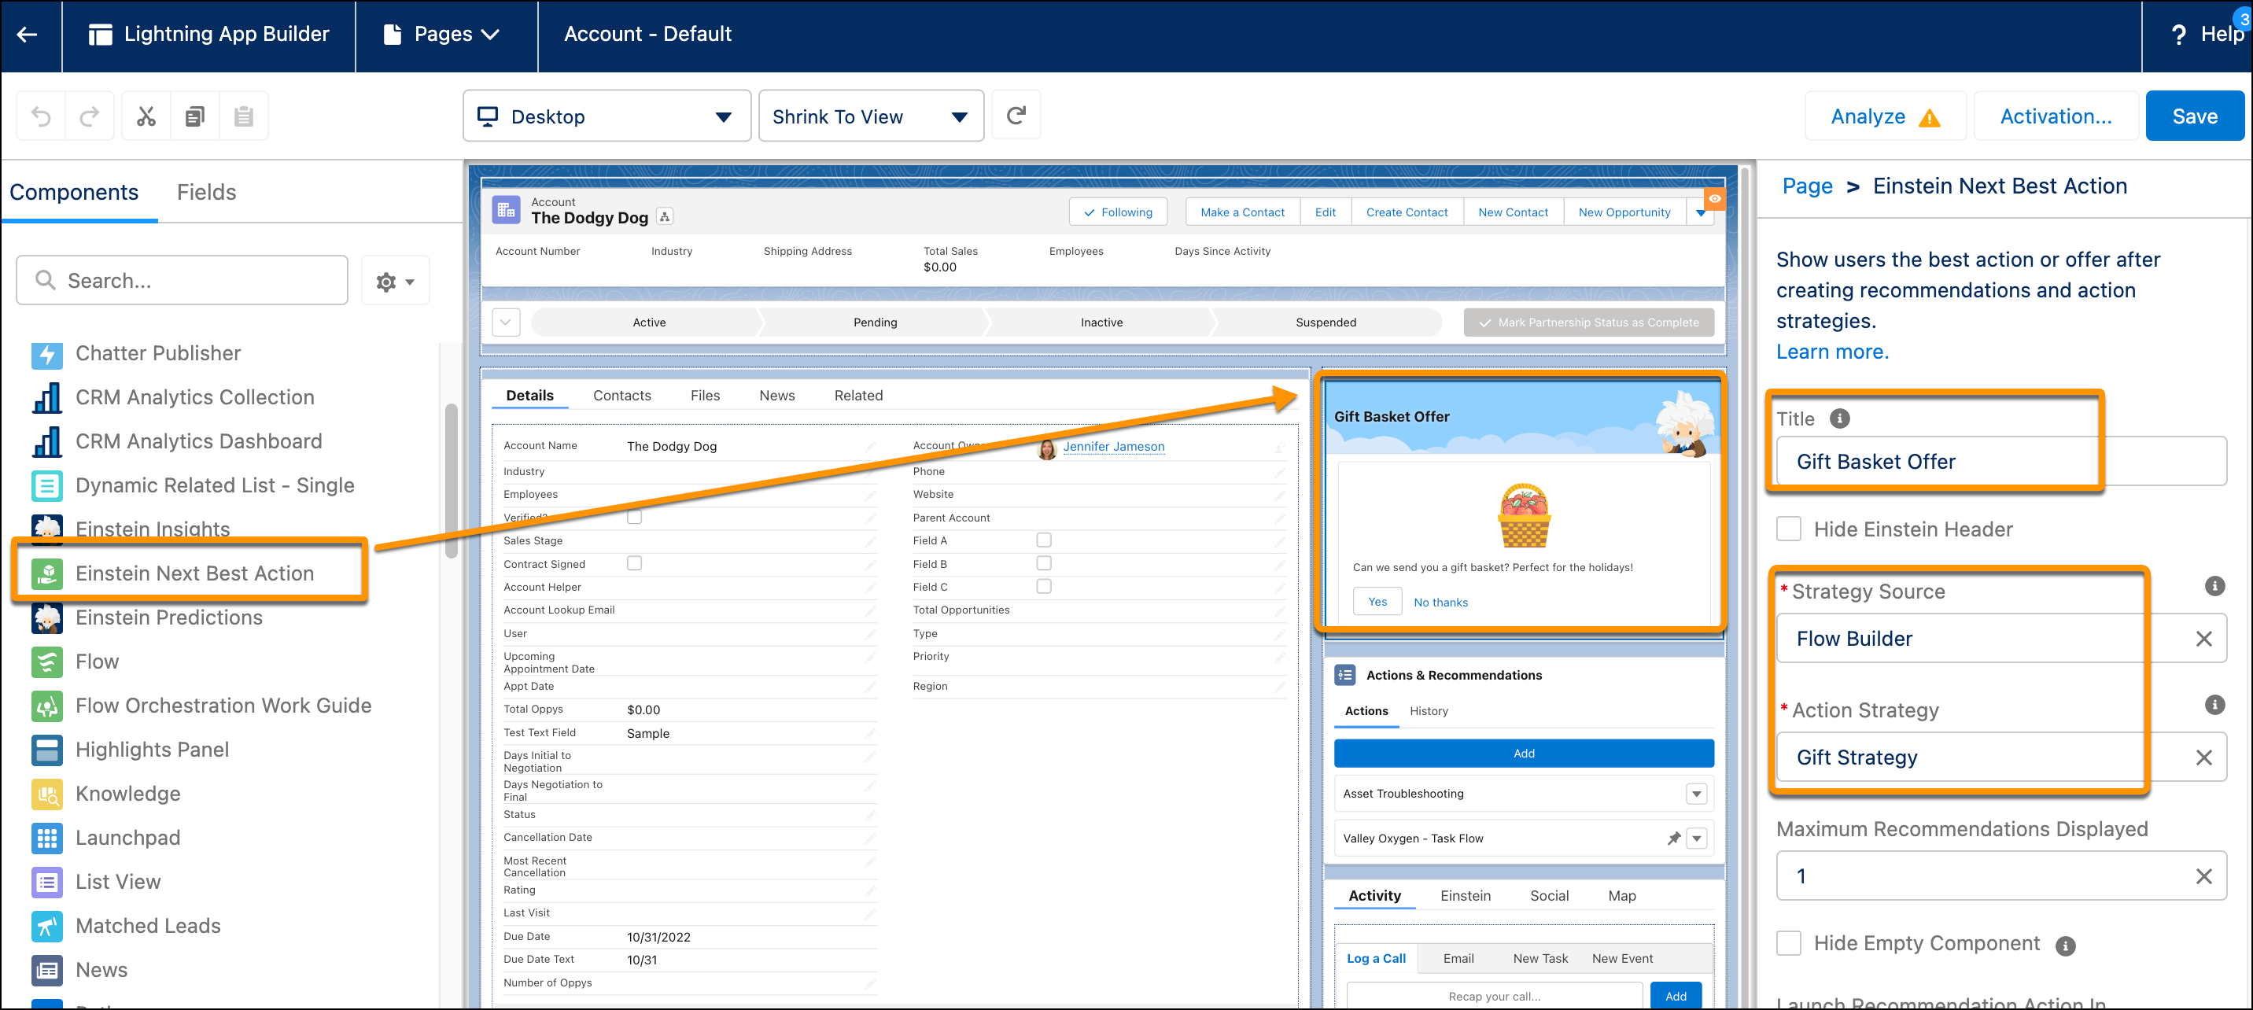
Task: Pin the Valley Oxygen - Task Flow
Action: click(x=1673, y=839)
